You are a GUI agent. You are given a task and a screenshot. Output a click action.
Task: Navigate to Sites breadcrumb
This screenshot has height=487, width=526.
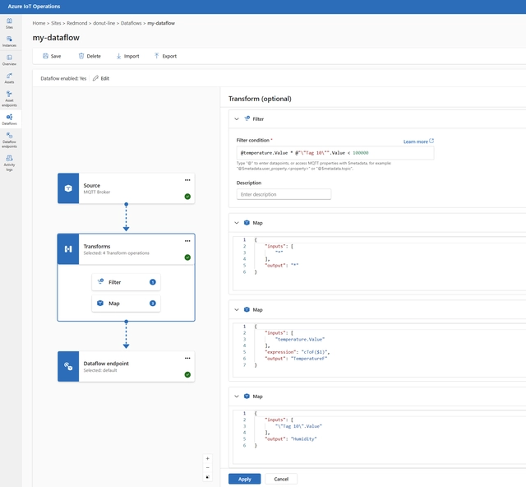pos(56,23)
